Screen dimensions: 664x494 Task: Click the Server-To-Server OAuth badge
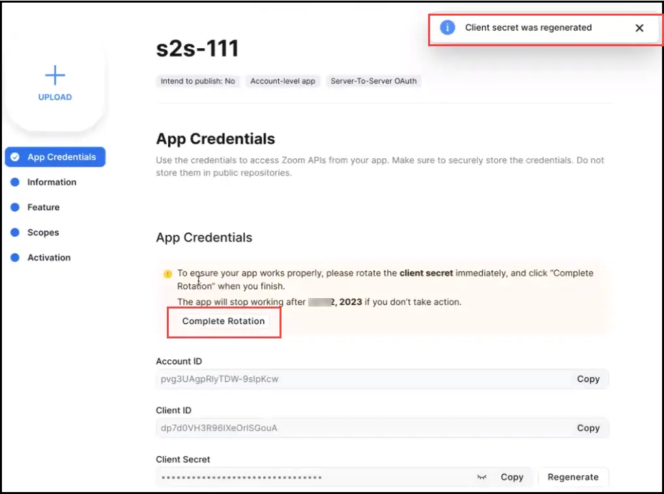coord(374,81)
